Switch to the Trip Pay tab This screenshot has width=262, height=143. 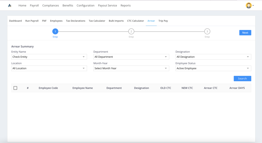(x=163, y=21)
